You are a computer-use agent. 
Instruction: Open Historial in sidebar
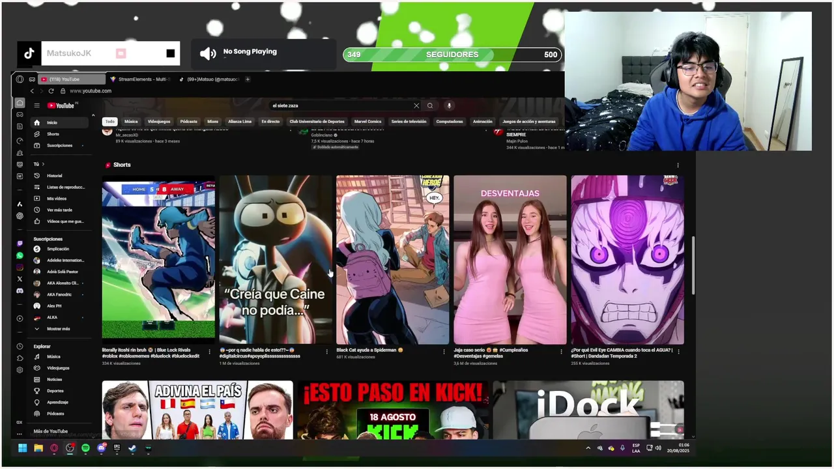(59, 176)
